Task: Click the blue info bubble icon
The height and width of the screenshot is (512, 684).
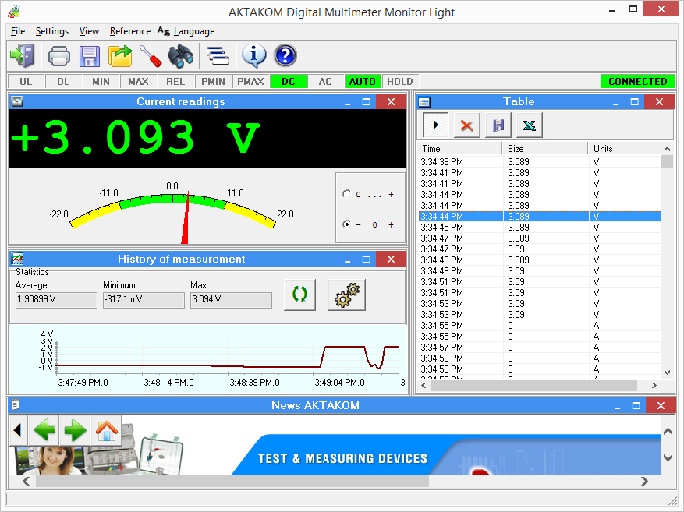Action: coord(253,56)
